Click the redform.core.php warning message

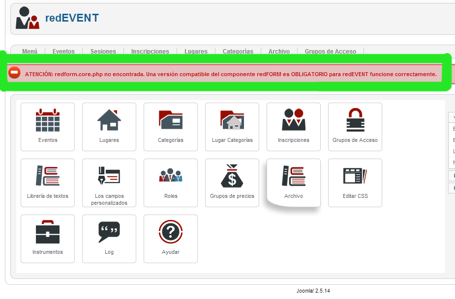[x=231, y=74]
